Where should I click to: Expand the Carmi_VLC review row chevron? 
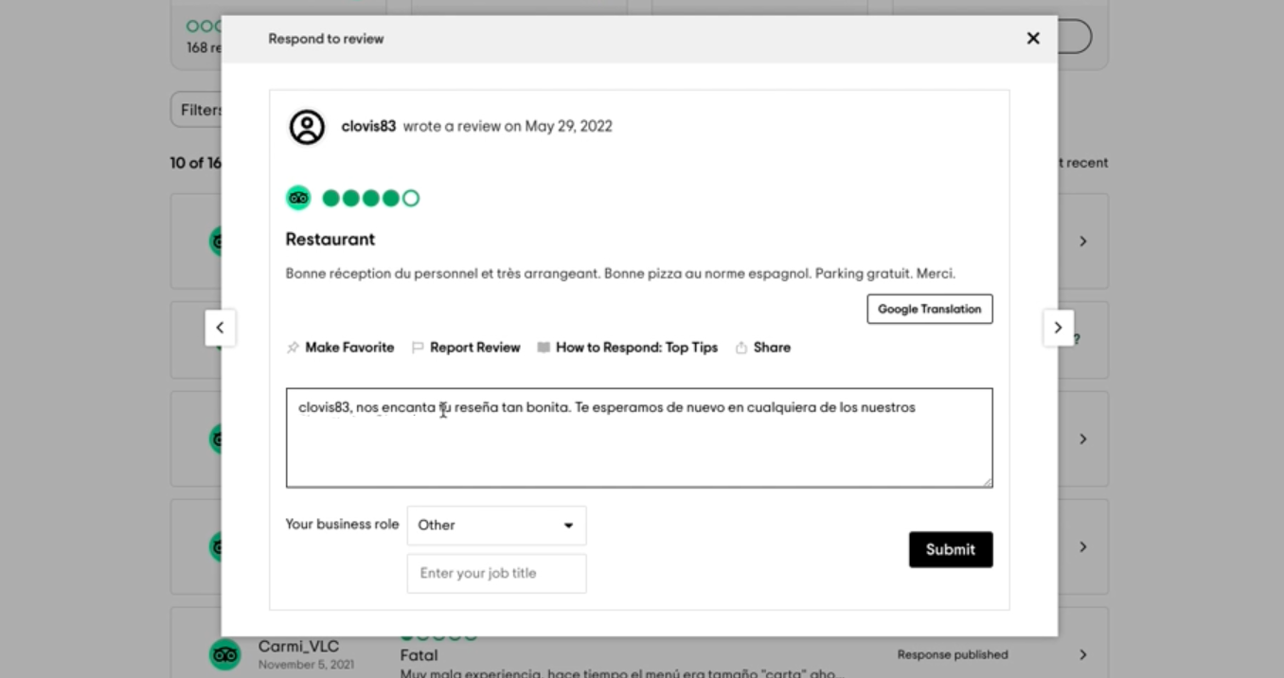[1083, 654]
